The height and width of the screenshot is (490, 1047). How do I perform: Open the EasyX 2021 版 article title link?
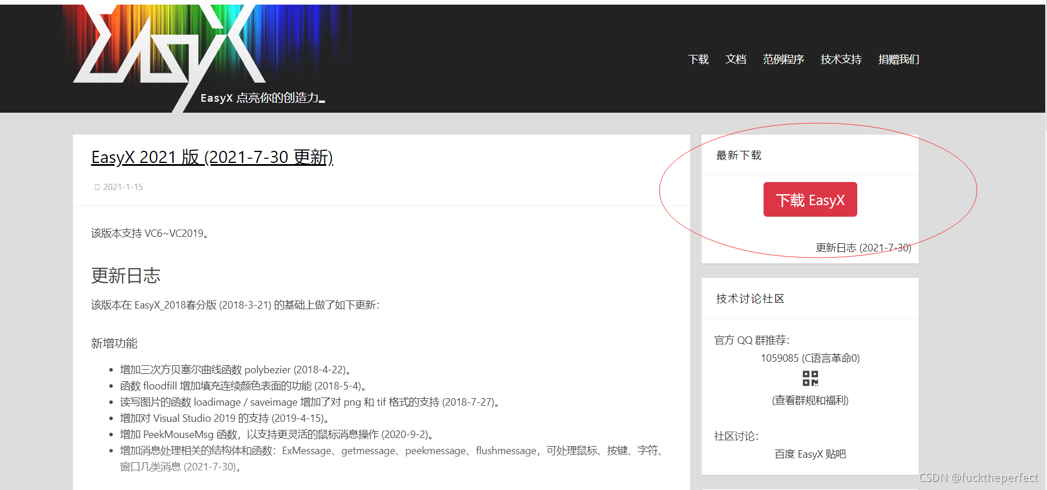coord(212,157)
